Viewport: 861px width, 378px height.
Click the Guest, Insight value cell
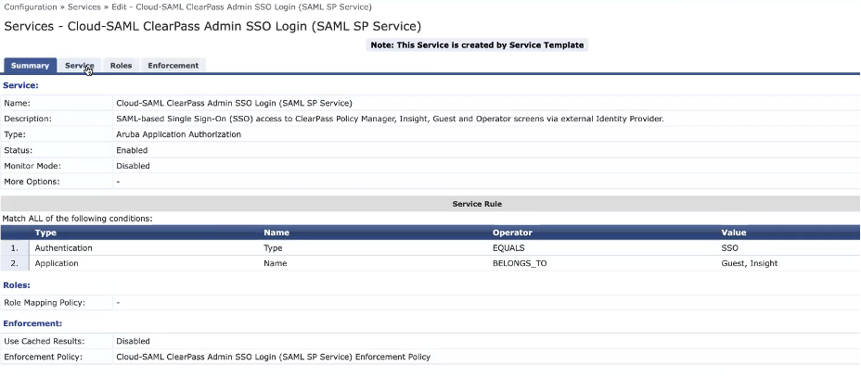tap(750, 263)
